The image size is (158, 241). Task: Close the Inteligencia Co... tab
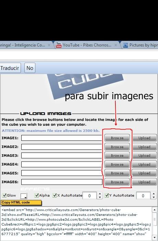pyautogui.click(x=49, y=45)
